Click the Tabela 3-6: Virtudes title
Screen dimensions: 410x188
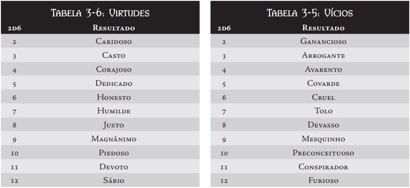(x=100, y=13)
